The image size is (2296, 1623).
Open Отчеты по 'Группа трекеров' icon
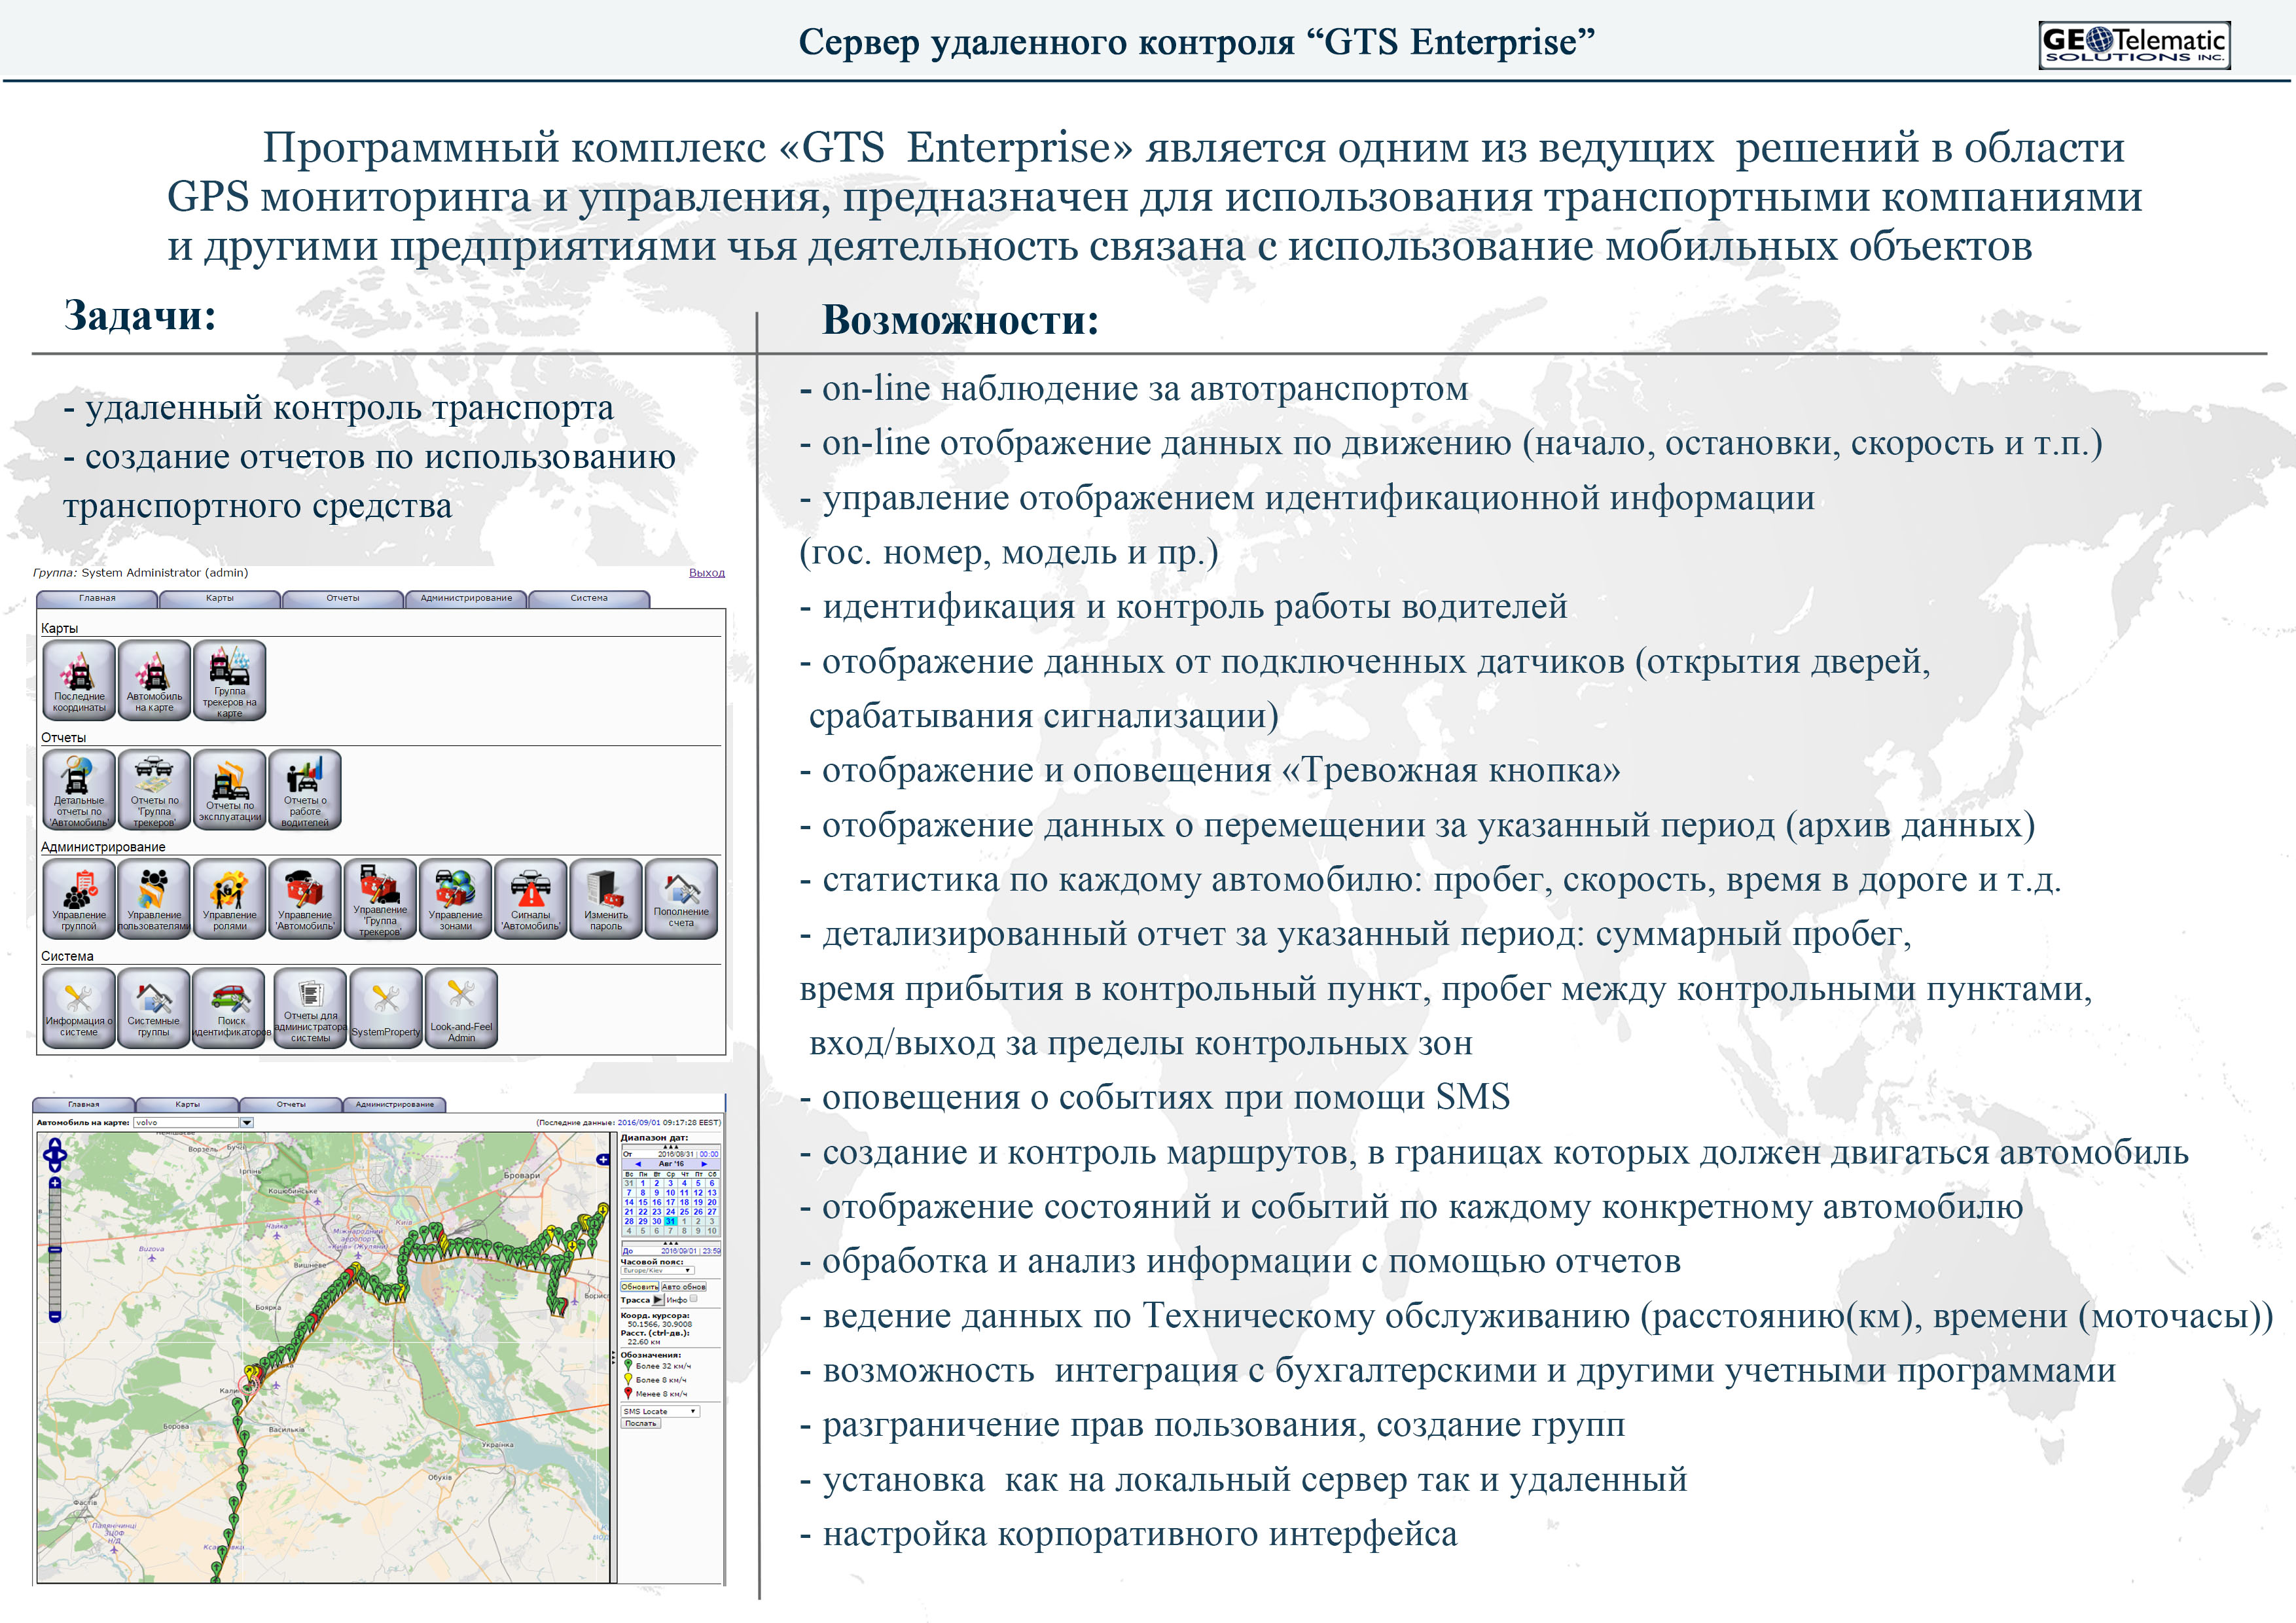coord(154,789)
